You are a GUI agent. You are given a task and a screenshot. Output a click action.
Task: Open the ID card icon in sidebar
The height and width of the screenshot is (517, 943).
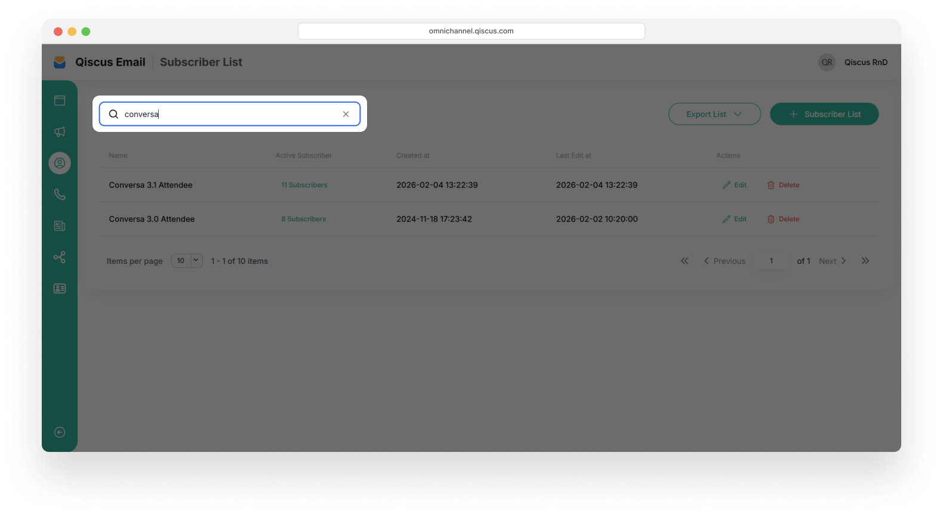[x=60, y=288]
